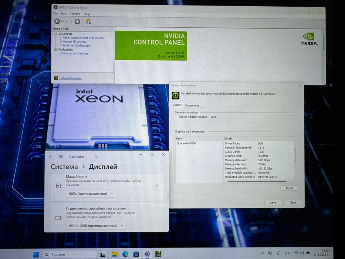The height and width of the screenshot is (259, 345).
Task: Click the Memory bandwidth value 160.32 GB/s
Action: click(265, 168)
